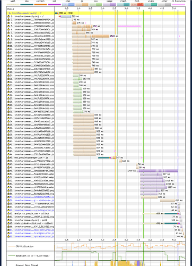Click the lock icon beside the googletagmanager.com request

pos(8,157)
